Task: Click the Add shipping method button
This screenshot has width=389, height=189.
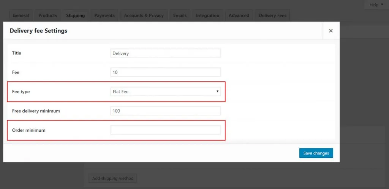Action: point(113,178)
